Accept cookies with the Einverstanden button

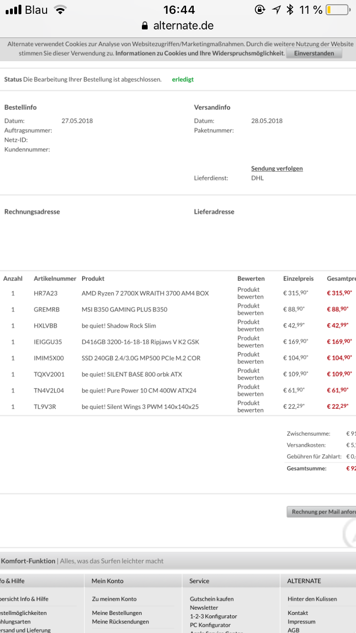(x=314, y=53)
